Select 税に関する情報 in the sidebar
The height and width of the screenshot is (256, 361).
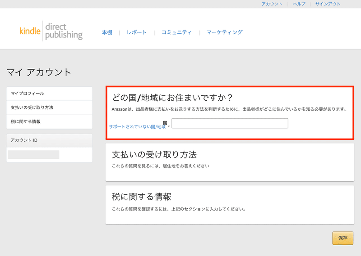click(x=50, y=121)
